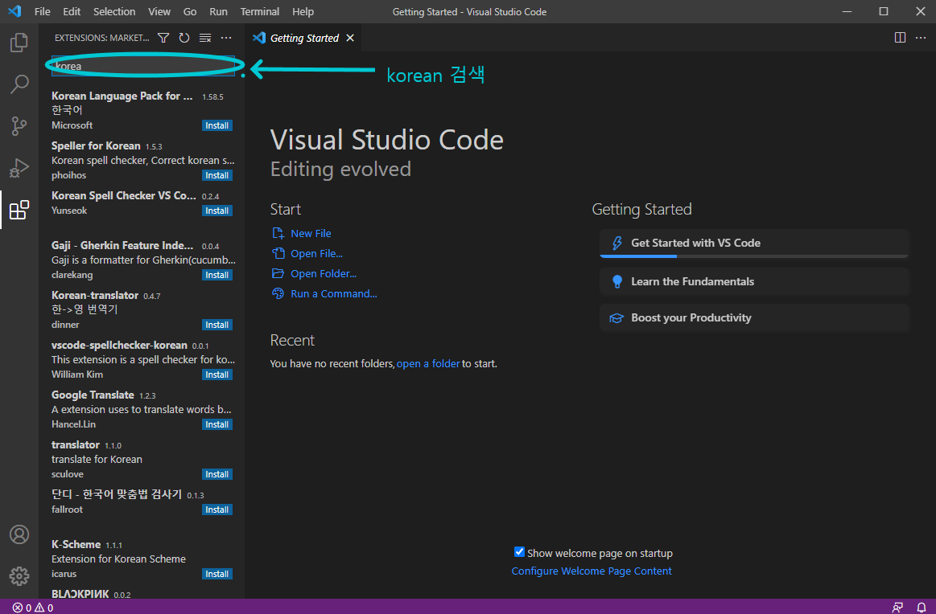Click the VS Code logo in title bar
936x614 pixels.
[x=14, y=11]
